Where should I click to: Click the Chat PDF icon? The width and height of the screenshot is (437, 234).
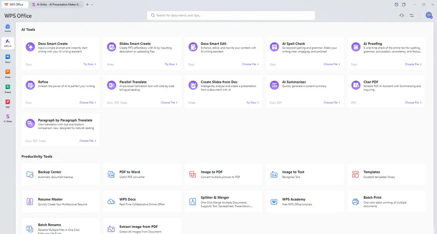pyautogui.click(x=356, y=85)
